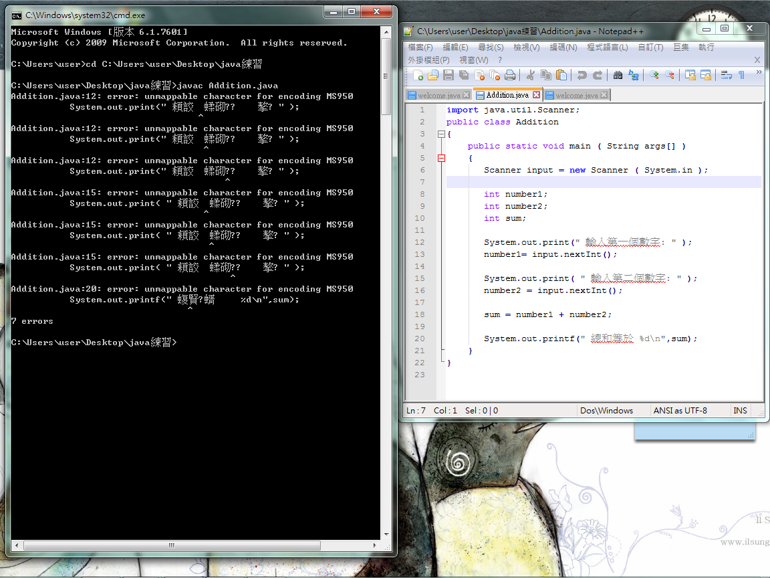
Task: Click the INS insert mode indicator
Action: pyautogui.click(x=740, y=410)
